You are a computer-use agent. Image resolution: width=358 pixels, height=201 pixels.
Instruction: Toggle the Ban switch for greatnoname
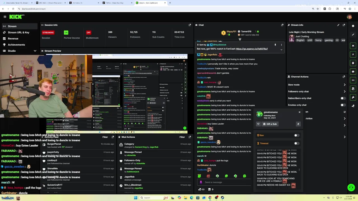point(296,135)
